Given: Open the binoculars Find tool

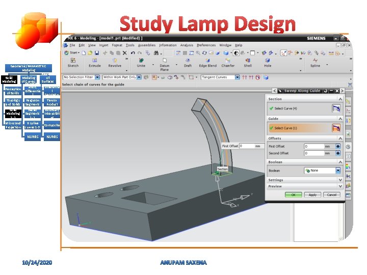Looking at the screenshot, I should [156, 53].
